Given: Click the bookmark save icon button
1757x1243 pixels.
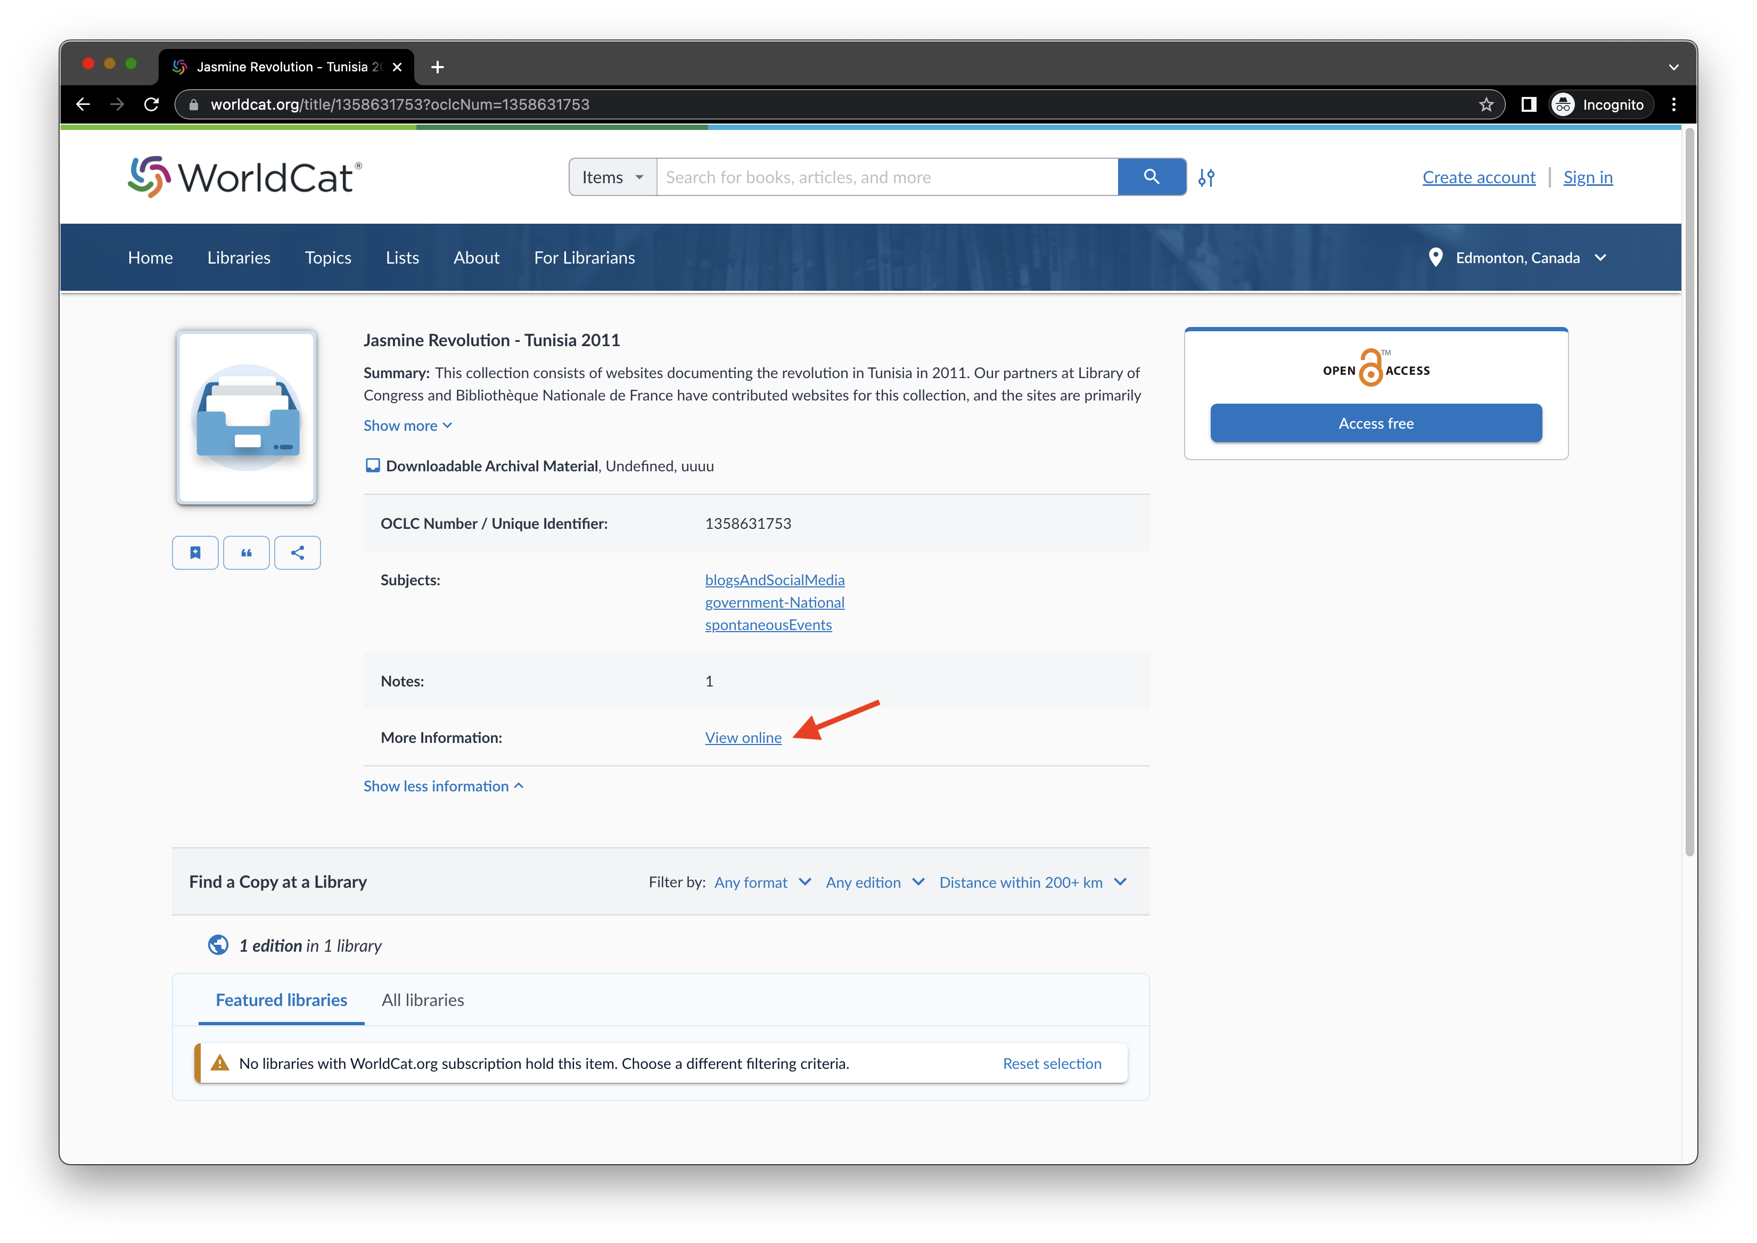Looking at the screenshot, I should click(195, 553).
